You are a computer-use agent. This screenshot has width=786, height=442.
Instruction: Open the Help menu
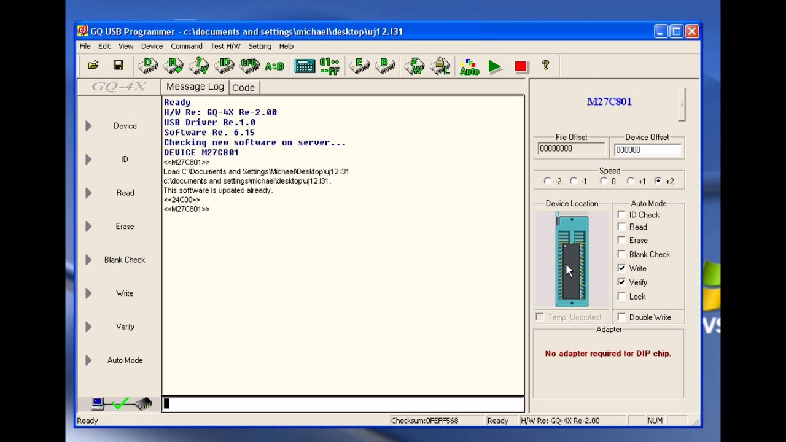(286, 47)
